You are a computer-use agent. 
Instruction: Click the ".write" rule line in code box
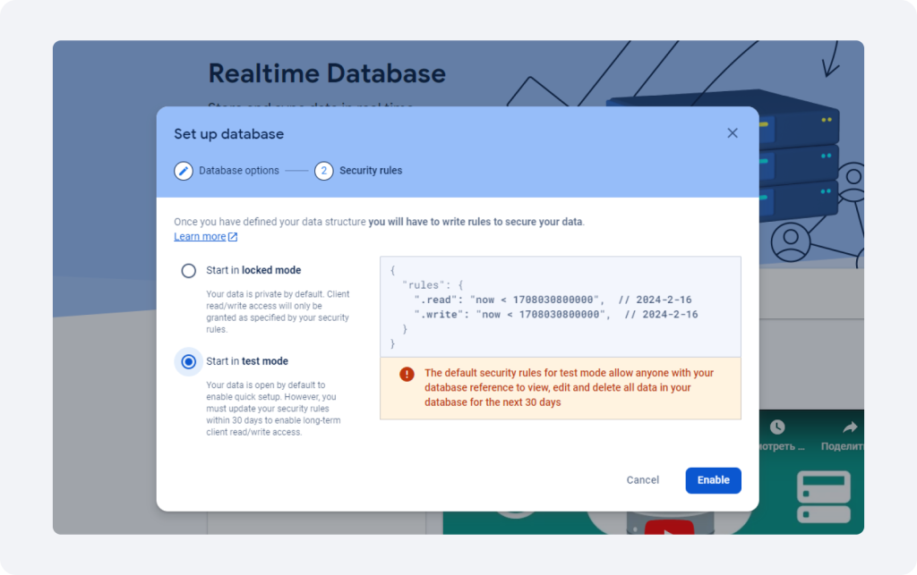(x=555, y=314)
